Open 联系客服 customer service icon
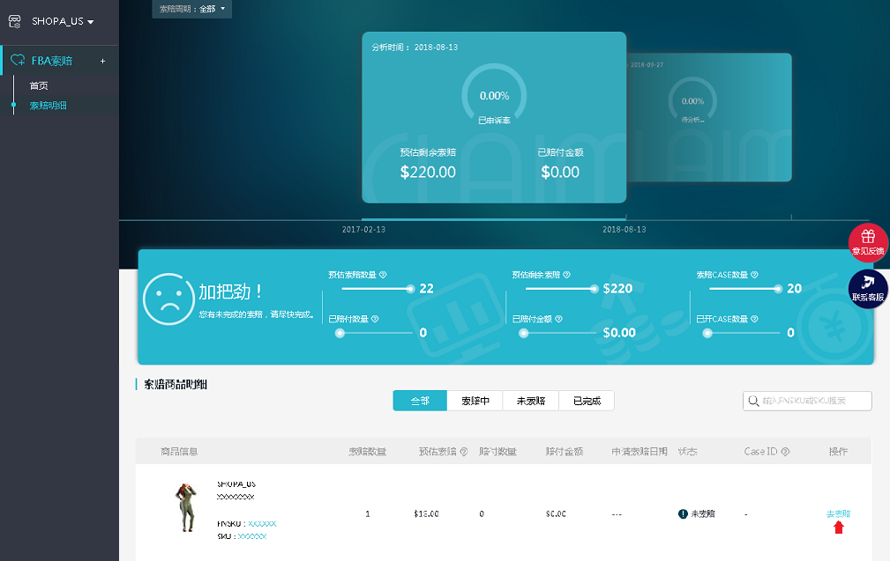The height and width of the screenshot is (561, 890). point(867,284)
